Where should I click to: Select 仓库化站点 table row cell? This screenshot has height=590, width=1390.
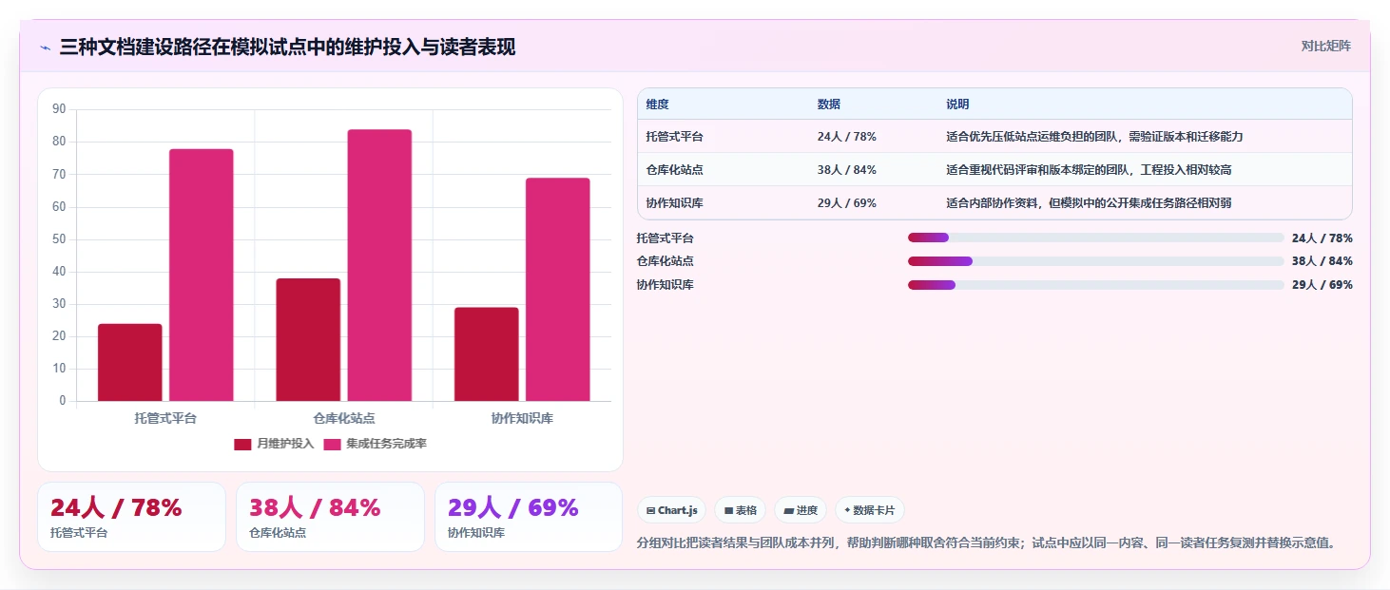pyautogui.click(x=674, y=170)
